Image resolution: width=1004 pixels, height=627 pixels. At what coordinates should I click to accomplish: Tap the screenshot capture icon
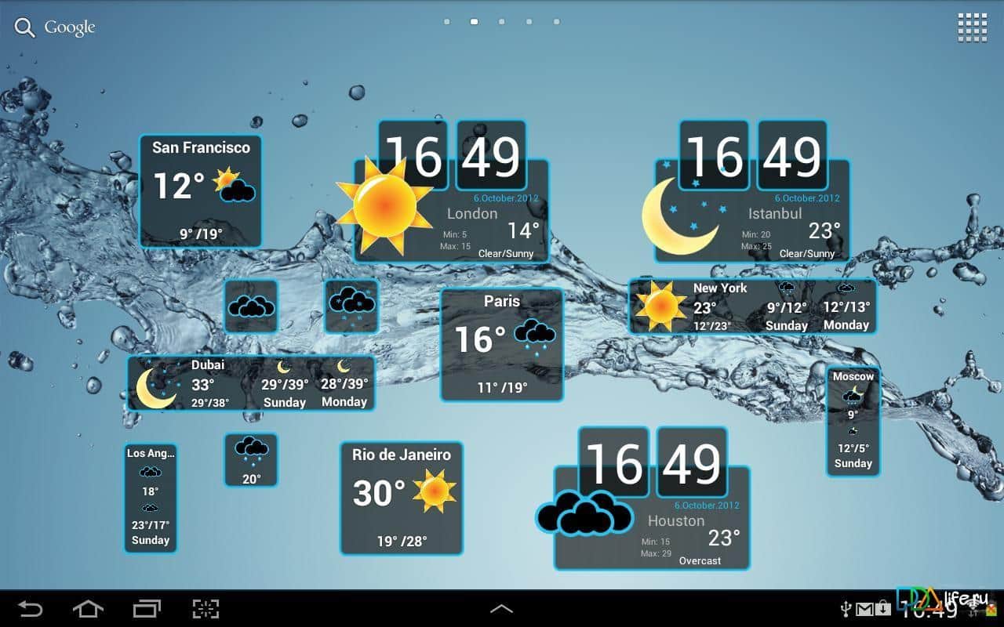pyautogui.click(x=206, y=609)
